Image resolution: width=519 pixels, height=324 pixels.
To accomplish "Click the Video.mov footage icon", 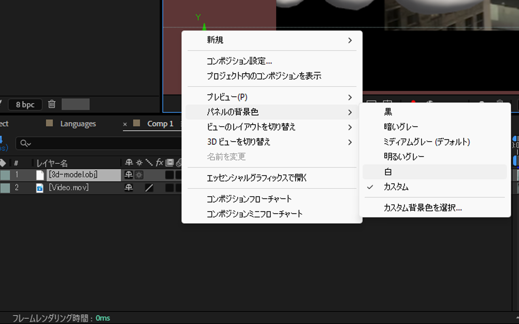I will 40,188.
